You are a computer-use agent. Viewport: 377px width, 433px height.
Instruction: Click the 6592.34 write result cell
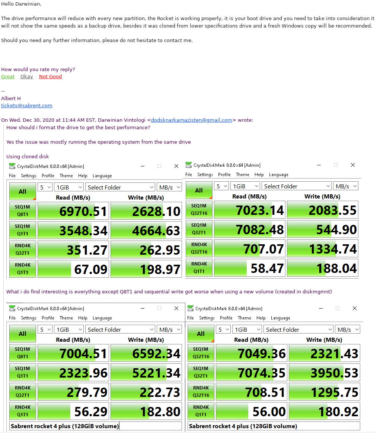(146, 353)
